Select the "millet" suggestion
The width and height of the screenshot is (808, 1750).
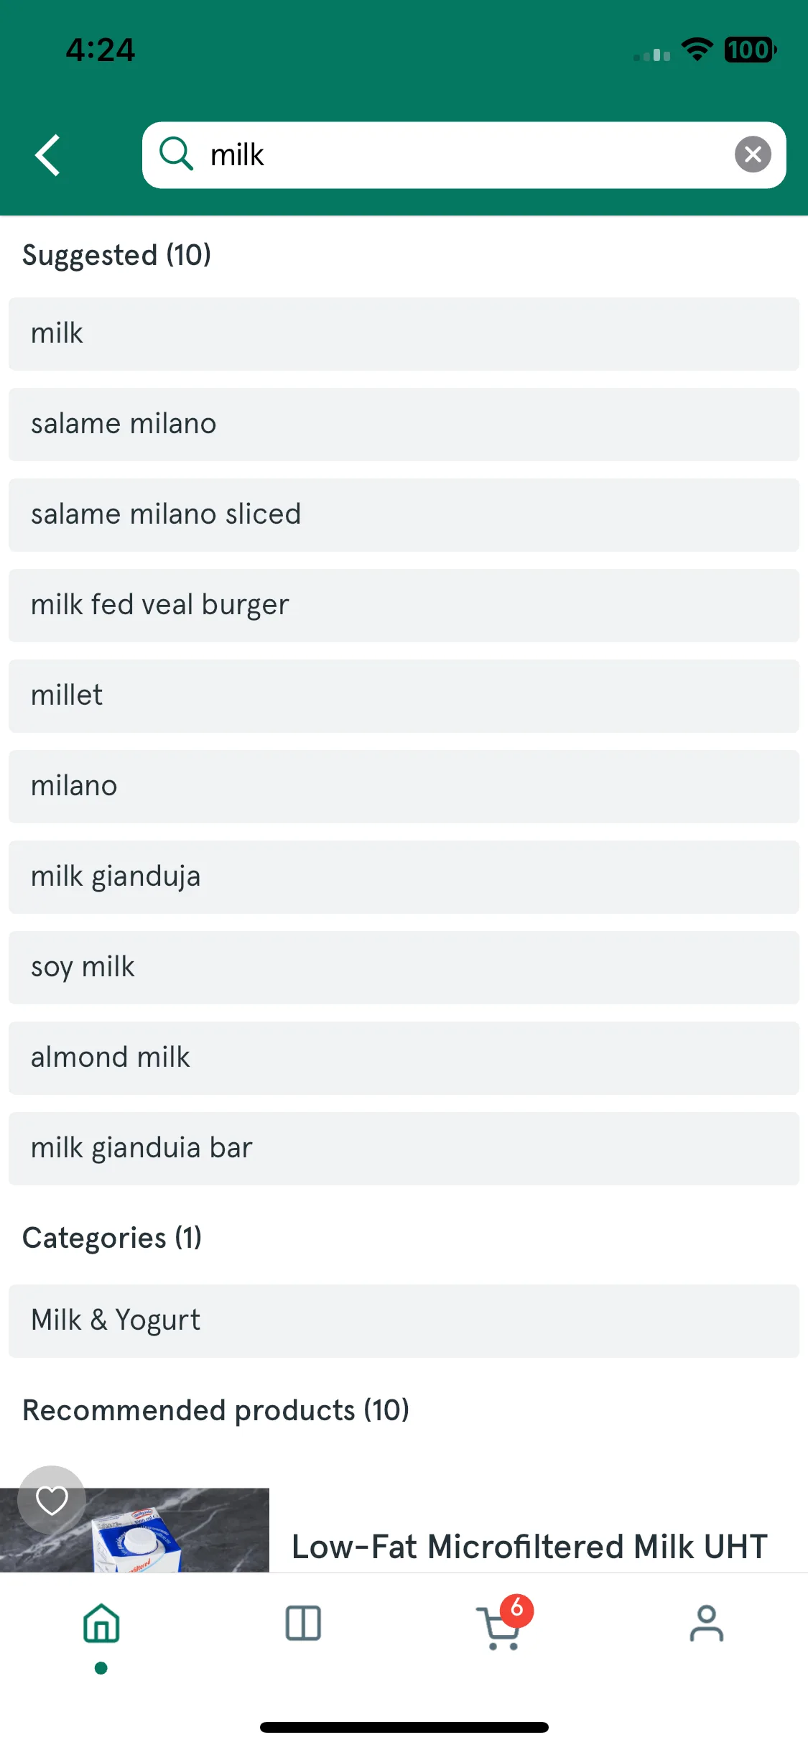point(404,696)
